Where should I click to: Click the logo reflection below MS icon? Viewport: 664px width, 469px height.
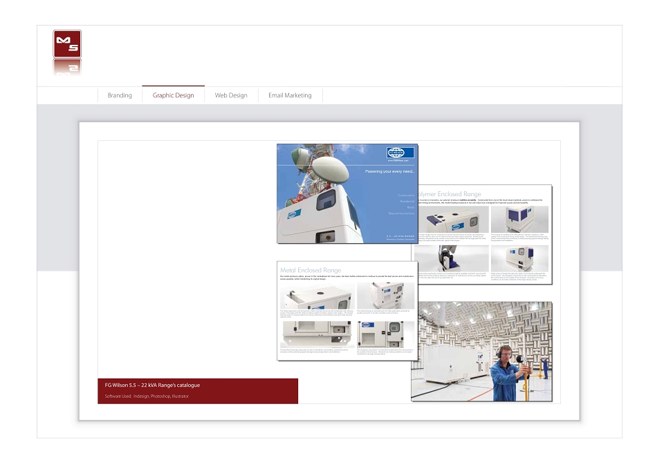[x=67, y=68]
